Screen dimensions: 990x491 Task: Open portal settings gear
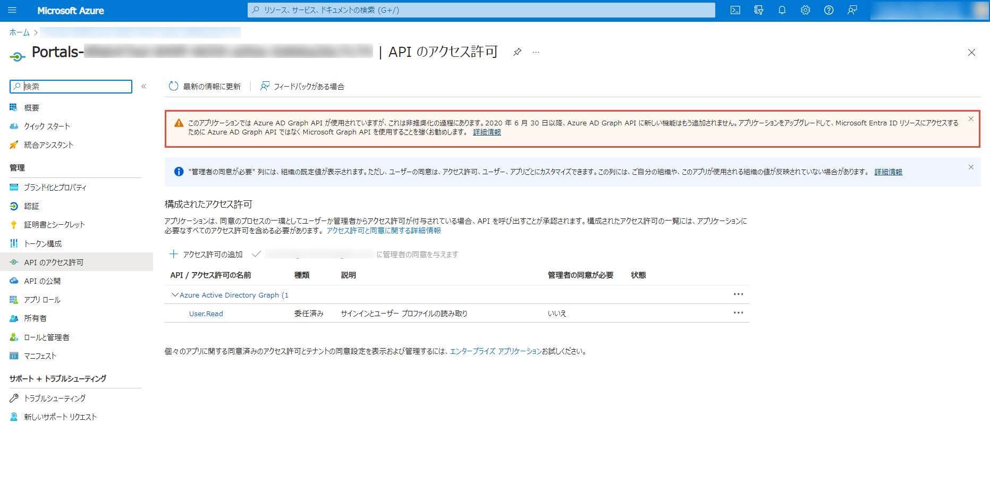point(806,10)
